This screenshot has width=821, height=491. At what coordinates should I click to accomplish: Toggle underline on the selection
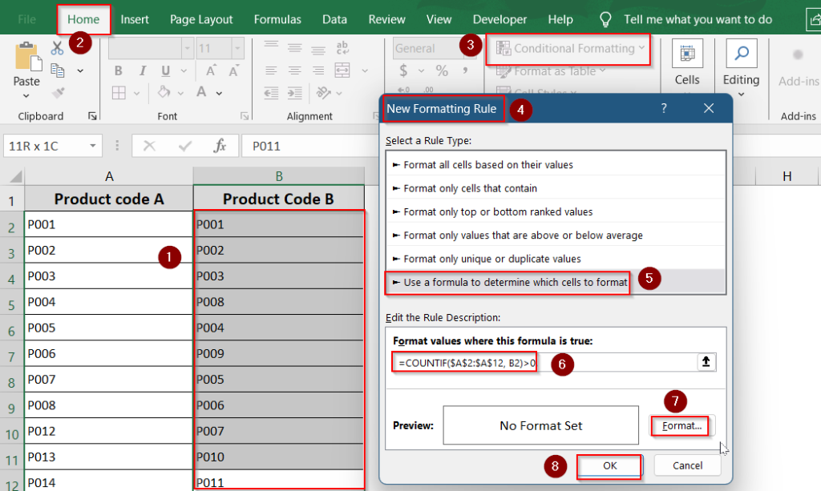point(165,71)
